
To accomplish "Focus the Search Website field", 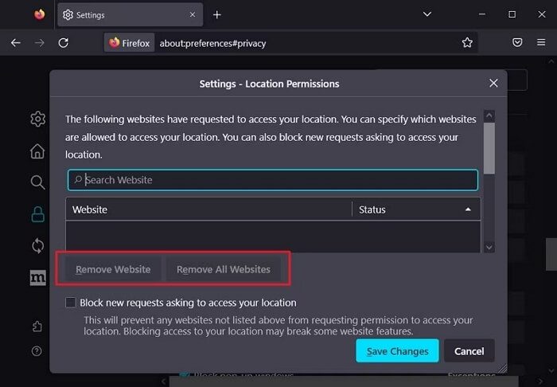I will (272, 180).
